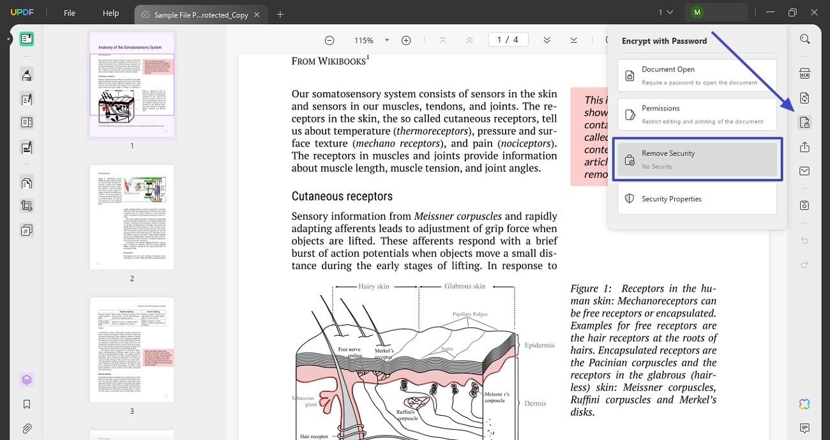Click the Share file icon
The image size is (830, 440).
pos(804,147)
